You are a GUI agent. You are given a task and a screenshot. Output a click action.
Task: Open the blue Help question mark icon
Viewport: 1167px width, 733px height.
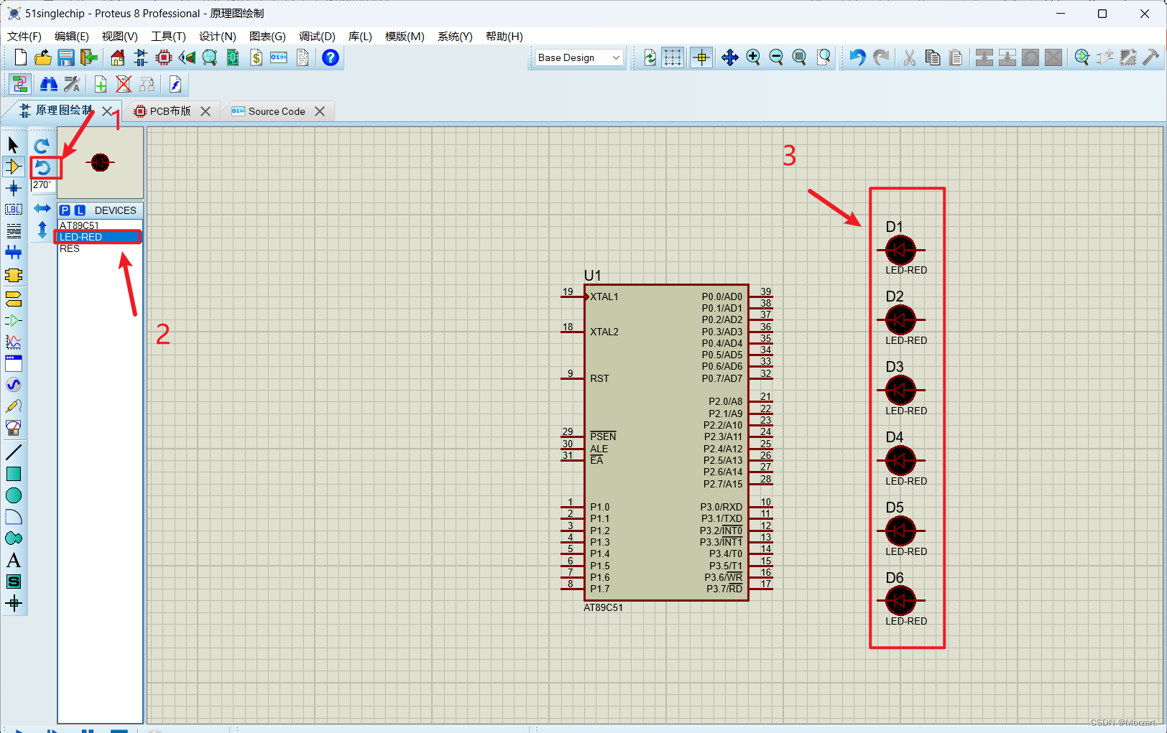click(331, 57)
